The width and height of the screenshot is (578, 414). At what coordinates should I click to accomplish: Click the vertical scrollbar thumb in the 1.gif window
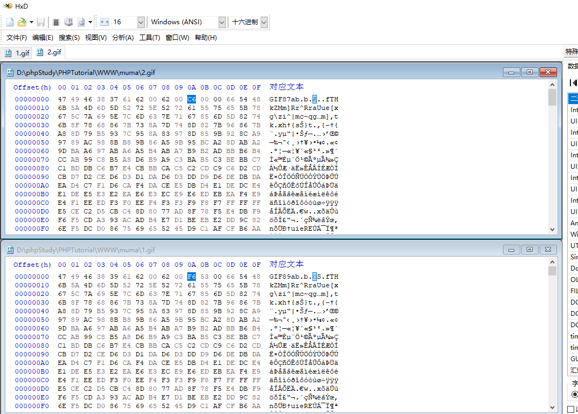(x=552, y=271)
